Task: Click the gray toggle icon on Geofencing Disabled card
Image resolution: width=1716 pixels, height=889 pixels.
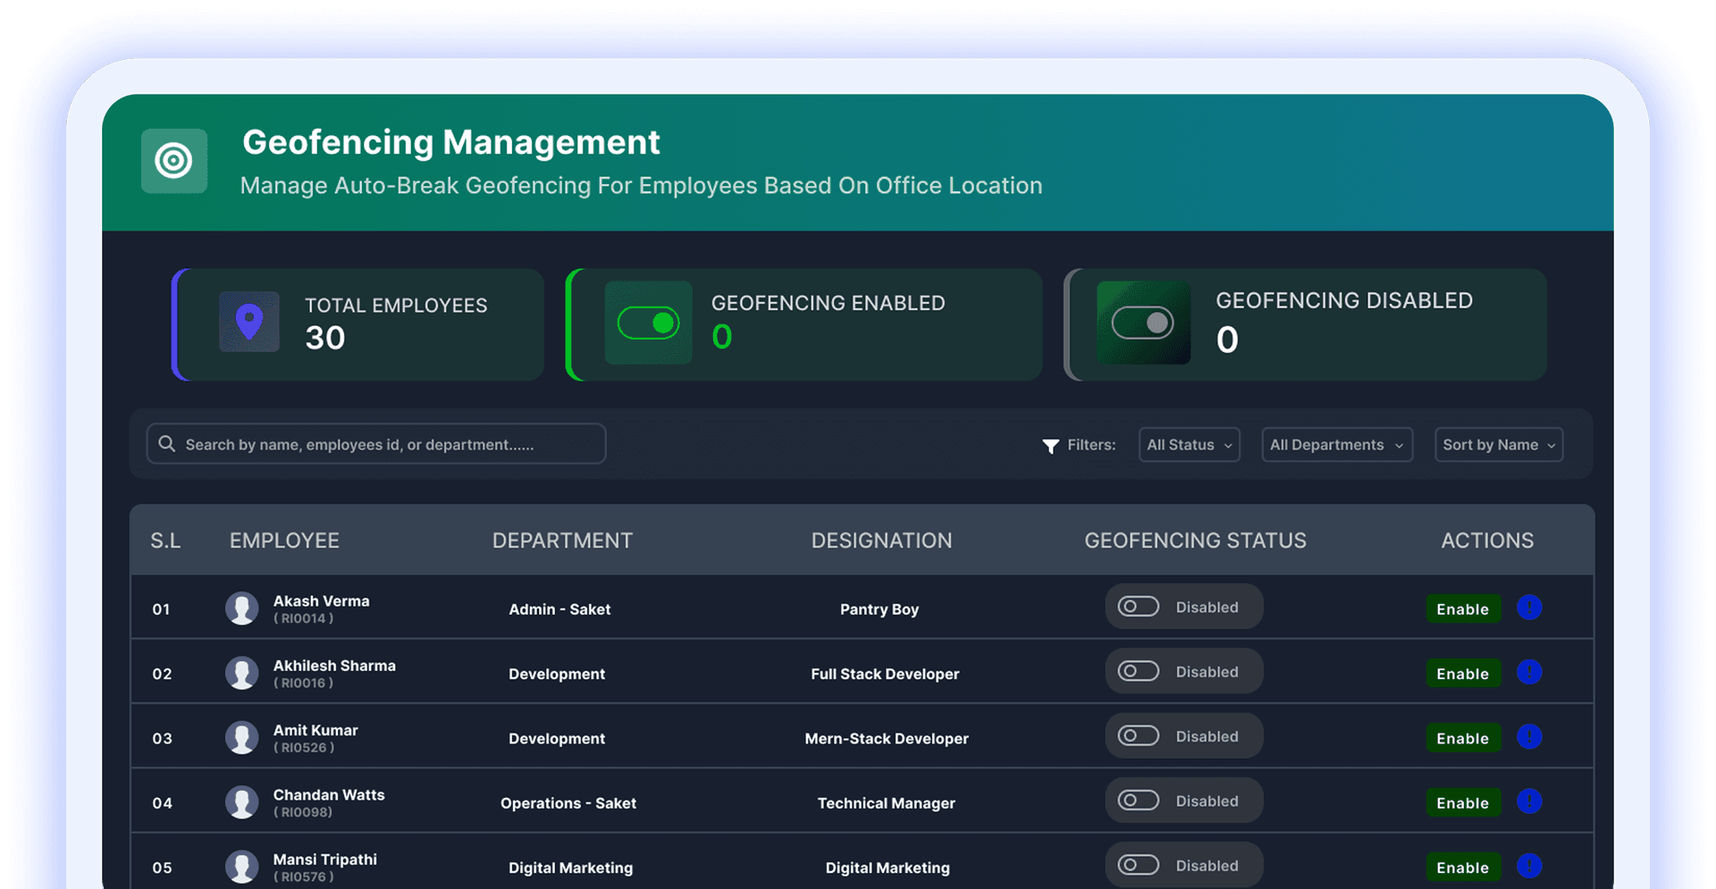Action: pyautogui.click(x=1144, y=323)
